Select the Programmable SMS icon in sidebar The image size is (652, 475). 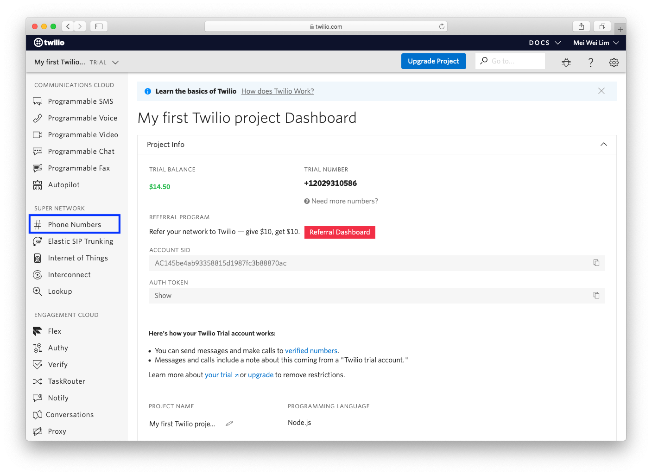(38, 101)
